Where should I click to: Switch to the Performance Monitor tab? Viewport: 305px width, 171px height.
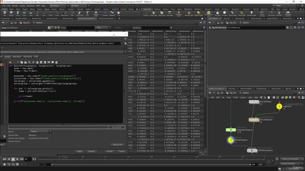(106, 19)
